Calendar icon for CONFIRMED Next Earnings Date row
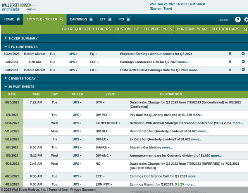 click(x=230, y=70)
